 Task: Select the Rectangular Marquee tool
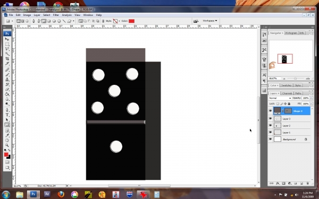click(x=7, y=44)
